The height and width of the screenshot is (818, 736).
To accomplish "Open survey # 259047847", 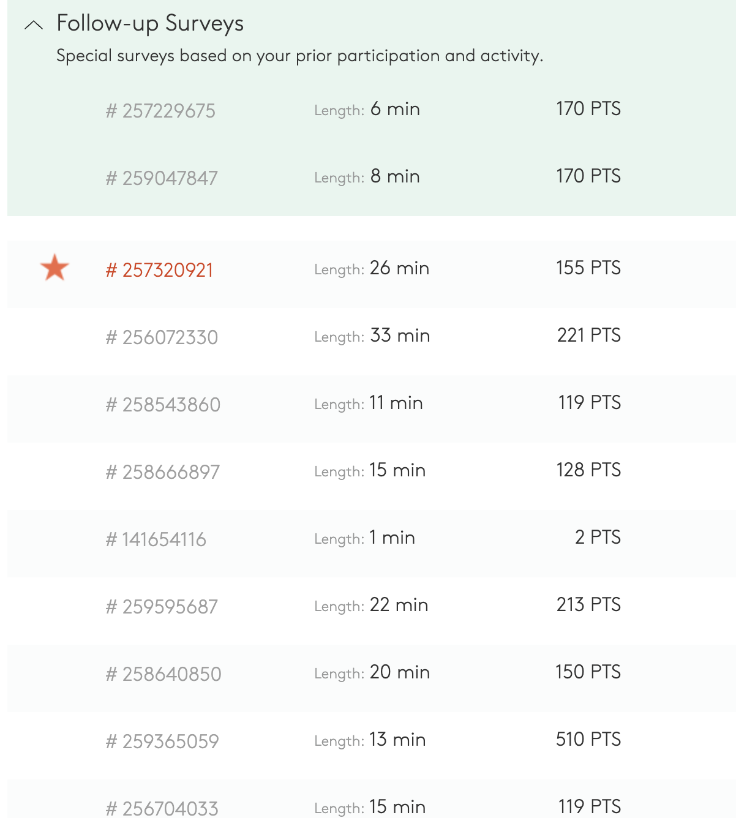I will 162,178.
